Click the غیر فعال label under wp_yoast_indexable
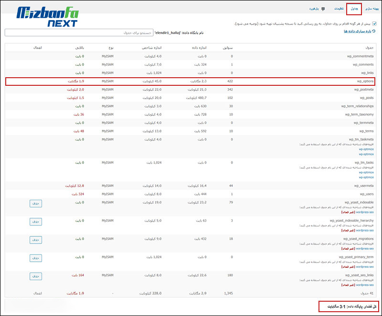The height and width of the screenshot is (316, 382). click(348, 213)
